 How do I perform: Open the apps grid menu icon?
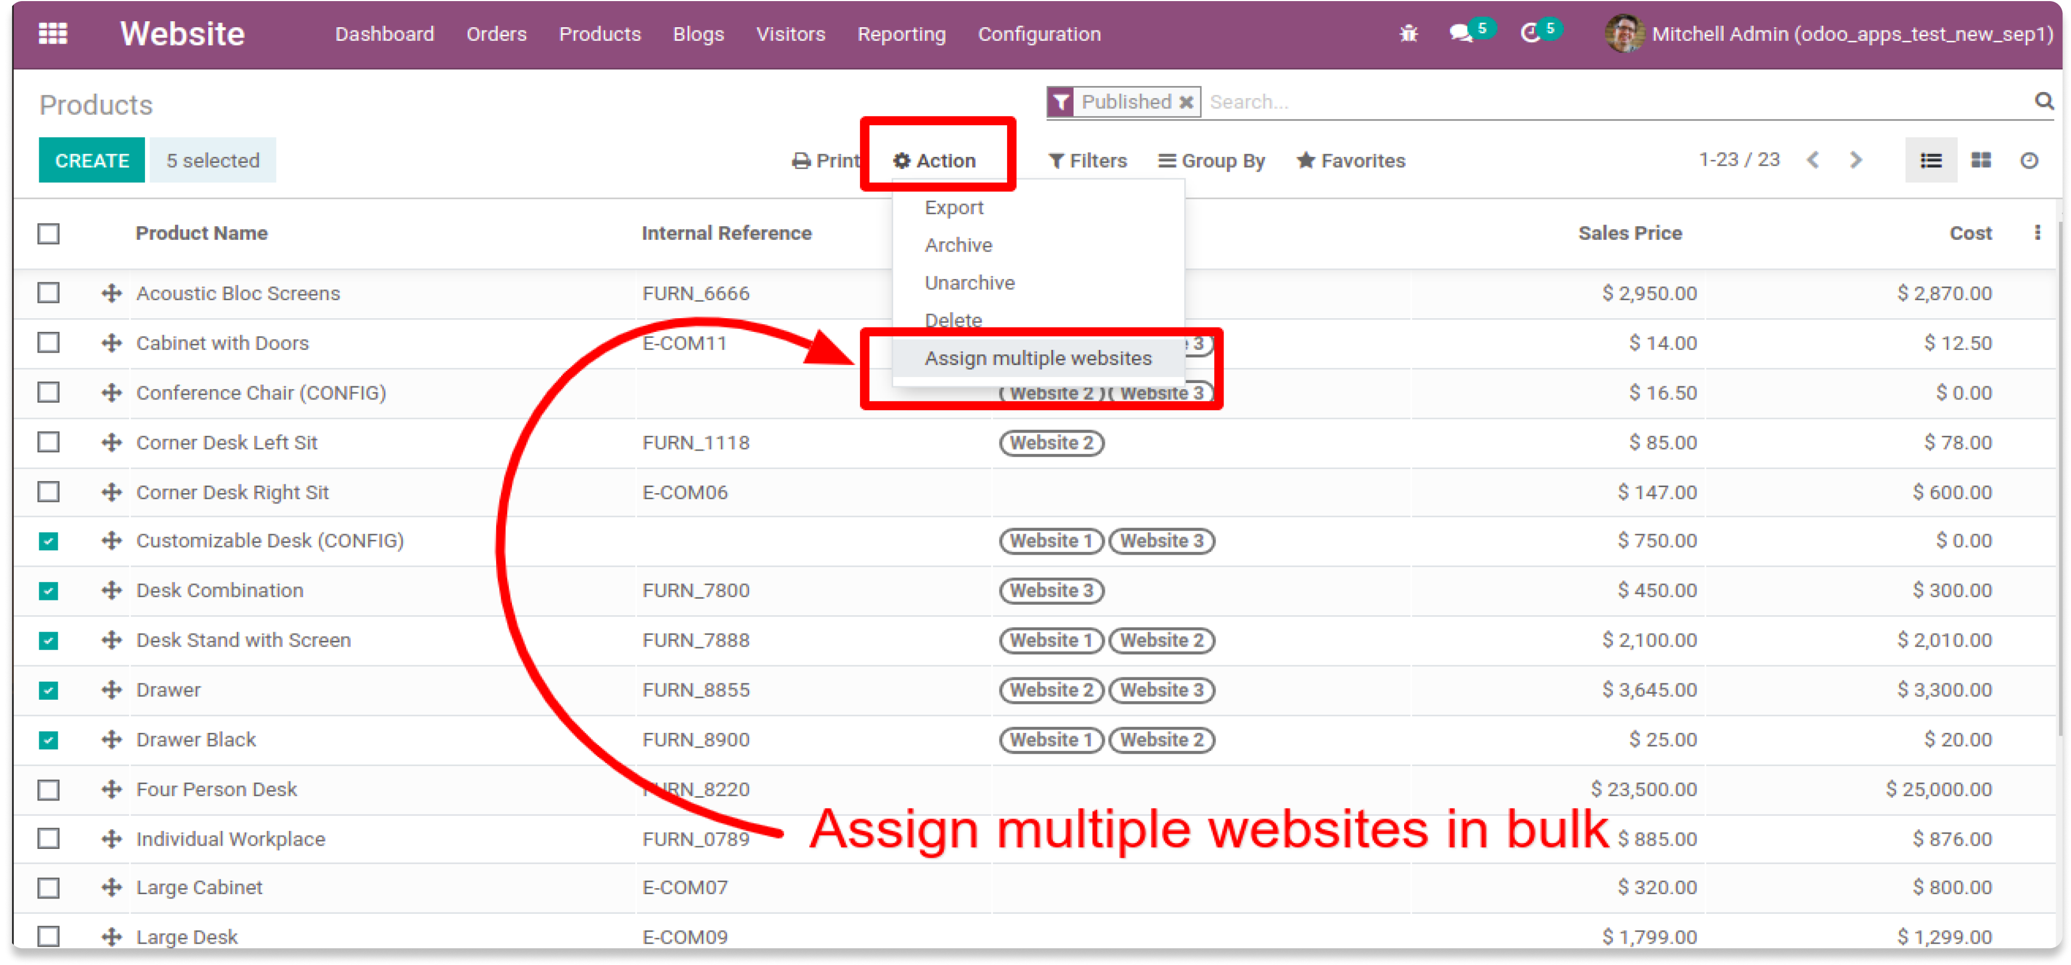[53, 34]
